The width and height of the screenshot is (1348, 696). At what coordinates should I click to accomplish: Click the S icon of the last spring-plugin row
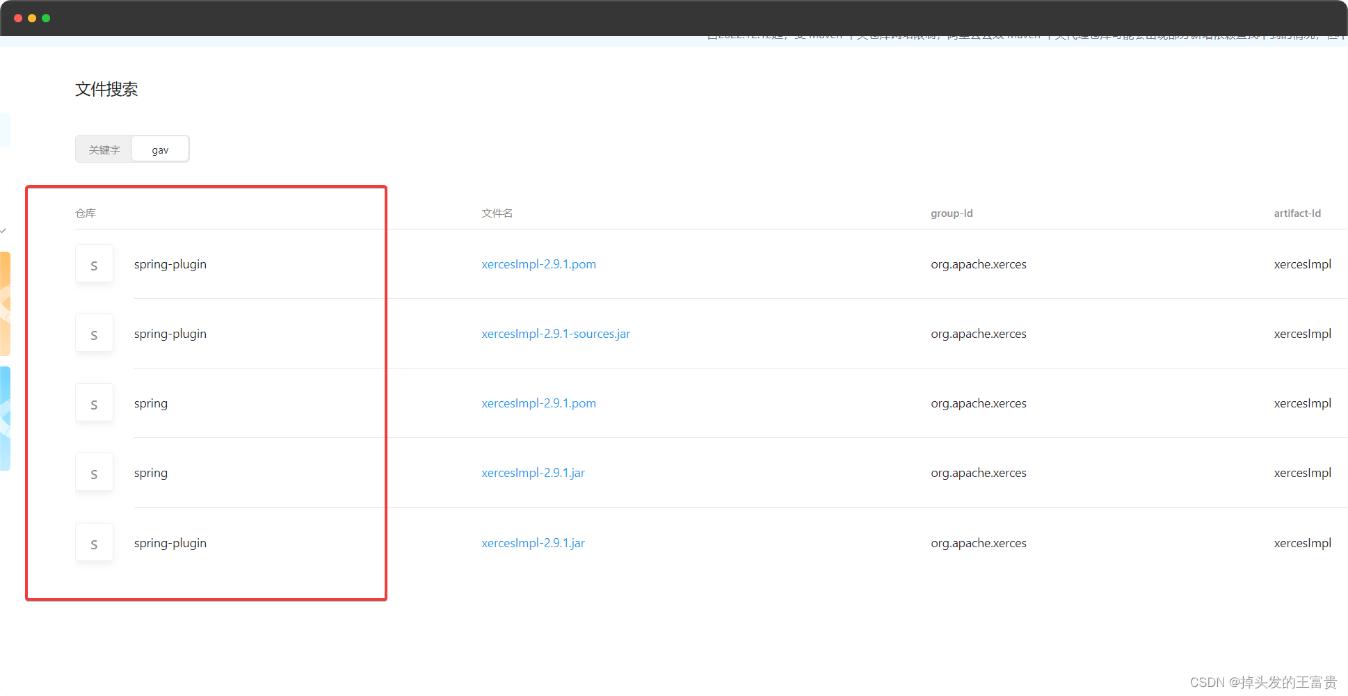(94, 542)
